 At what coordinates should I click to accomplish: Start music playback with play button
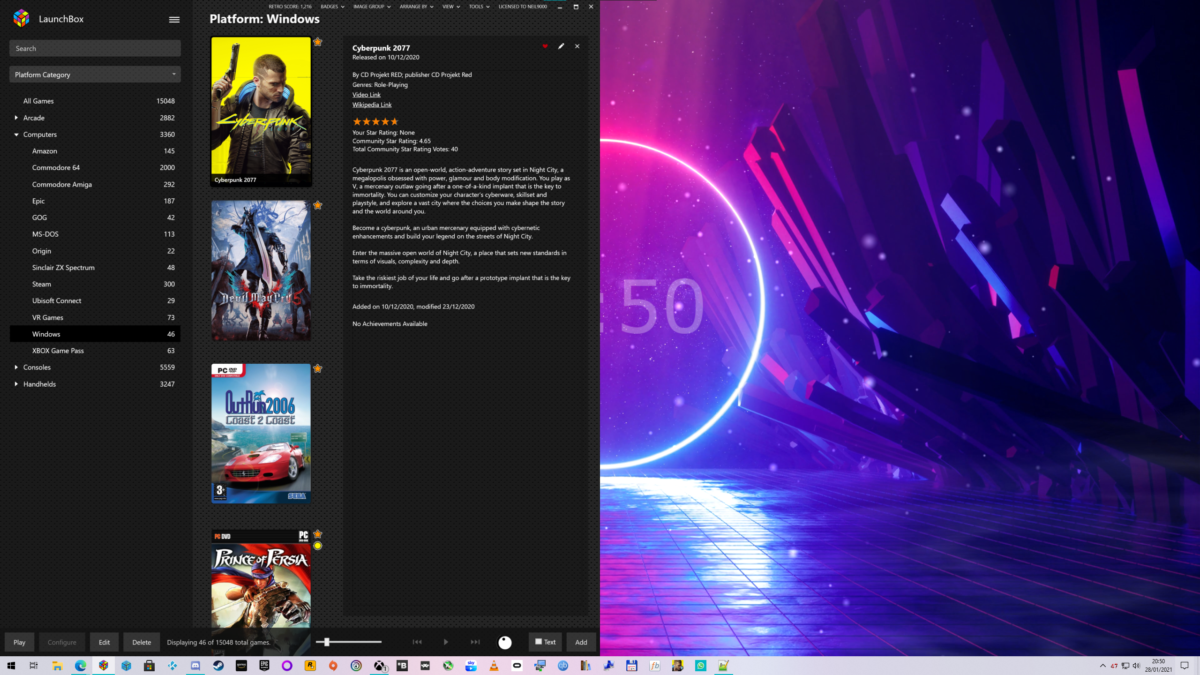446,642
